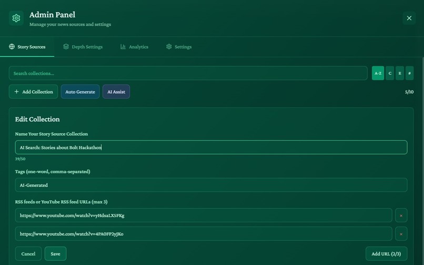Click the 39/50 character count
This screenshot has height=265, width=424.
[x=21, y=159]
